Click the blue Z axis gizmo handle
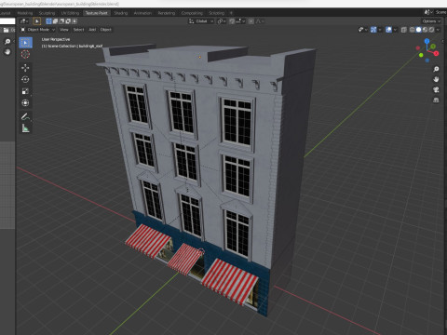This screenshot has height=335, width=447. [x=427, y=41]
